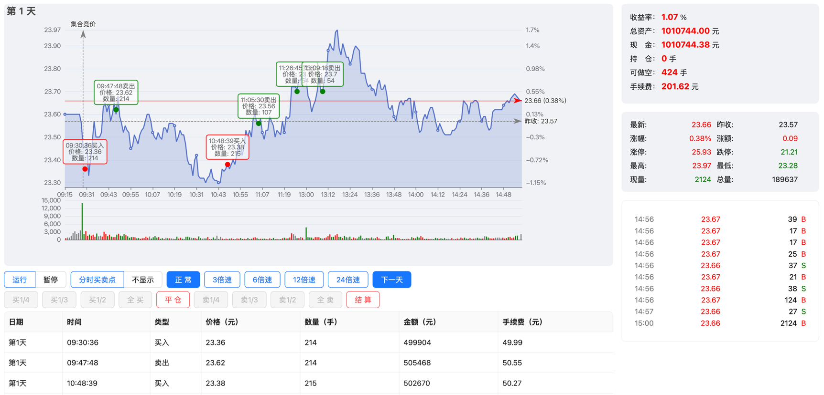Click the 15:00 trade row with 2124 volume
Screen dimensions: 824x395
pyautogui.click(x=719, y=323)
